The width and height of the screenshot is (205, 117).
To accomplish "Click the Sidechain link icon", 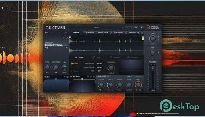I will [x=91, y=77].
